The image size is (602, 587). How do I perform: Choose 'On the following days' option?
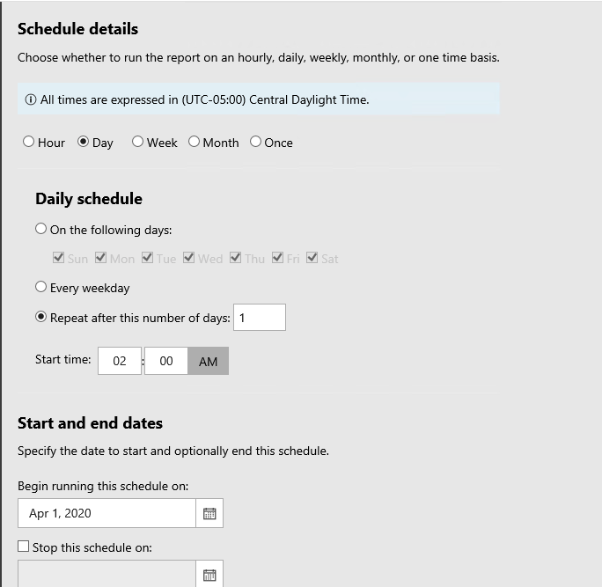[41, 230]
